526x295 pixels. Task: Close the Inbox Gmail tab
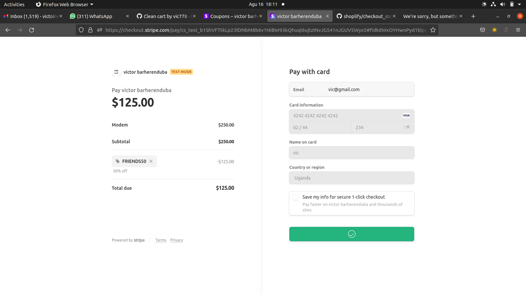coord(61,16)
